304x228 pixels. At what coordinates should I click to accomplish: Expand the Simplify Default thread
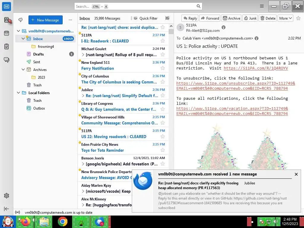tap(83, 96)
